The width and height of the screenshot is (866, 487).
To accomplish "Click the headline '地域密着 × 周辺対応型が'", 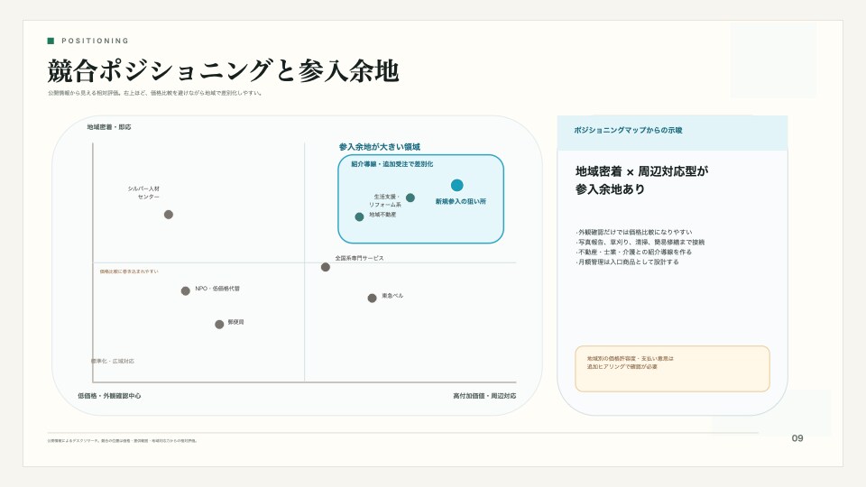I will coord(641,171).
